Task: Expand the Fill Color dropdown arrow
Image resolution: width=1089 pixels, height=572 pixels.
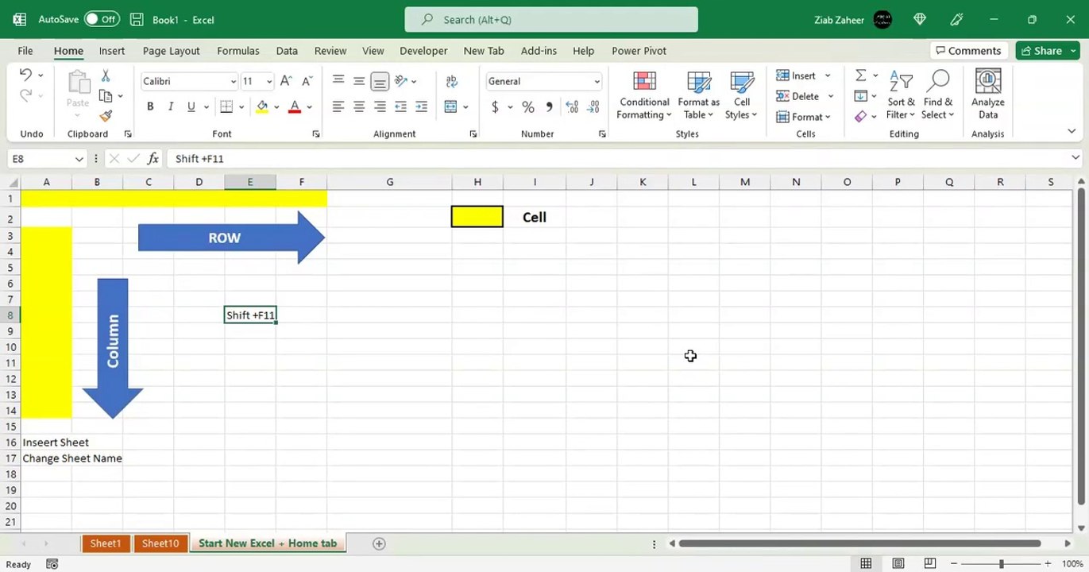Action: pos(276,106)
